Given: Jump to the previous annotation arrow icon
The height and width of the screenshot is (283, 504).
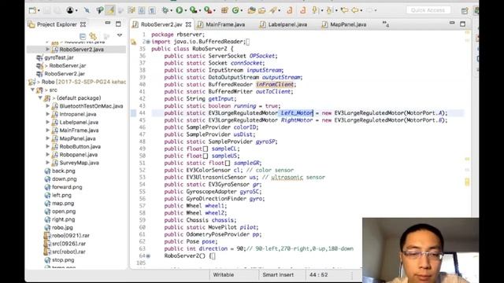Looking at the screenshot, I should click(329, 10).
